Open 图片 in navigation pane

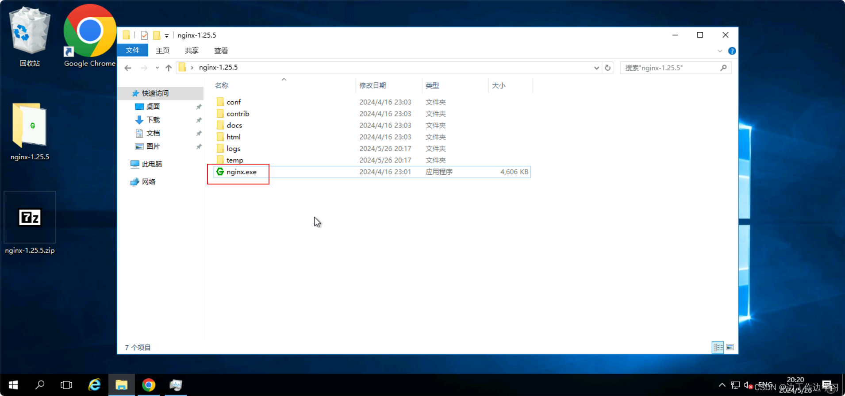153,146
